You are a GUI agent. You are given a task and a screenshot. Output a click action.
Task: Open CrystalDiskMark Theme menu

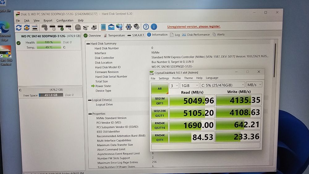188,78
